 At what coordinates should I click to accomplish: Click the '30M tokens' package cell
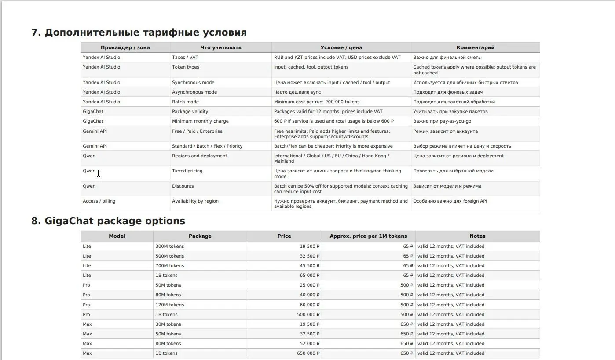coord(200,324)
